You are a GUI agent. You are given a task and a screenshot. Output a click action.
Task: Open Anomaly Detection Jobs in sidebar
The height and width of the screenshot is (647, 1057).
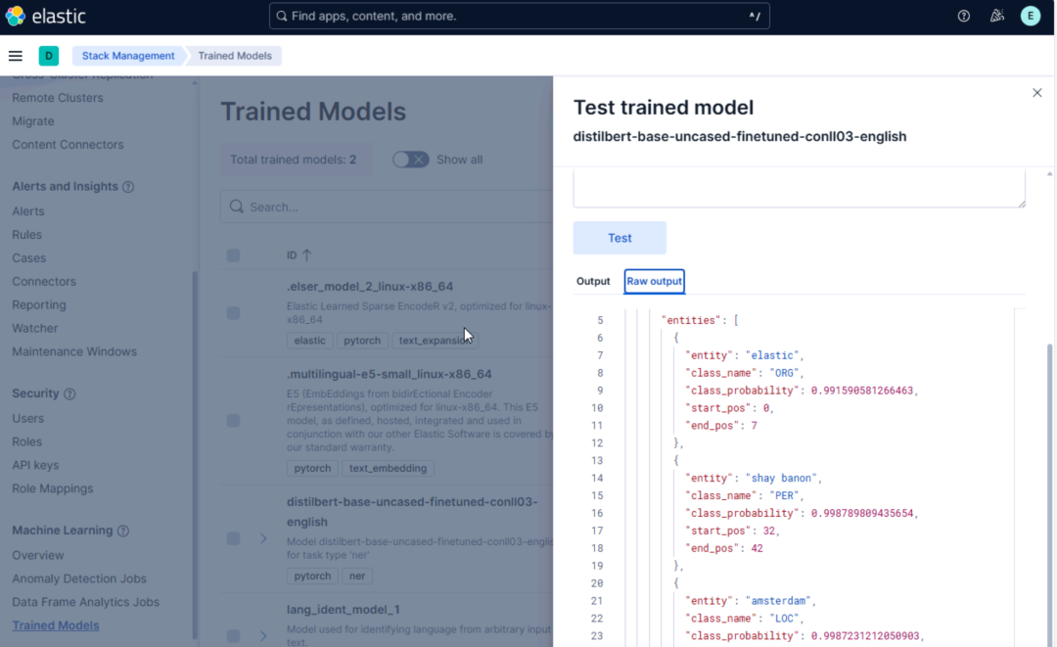79,578
